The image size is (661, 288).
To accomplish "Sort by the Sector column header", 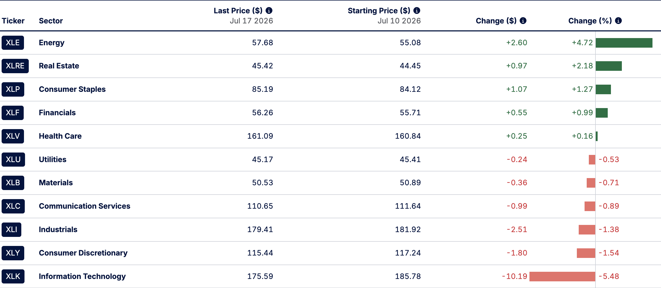I will click(51, 21).
